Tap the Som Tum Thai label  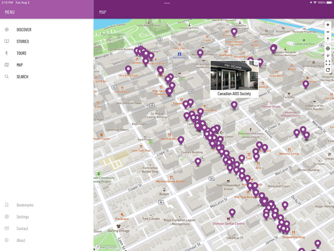[x=141, y=151]
